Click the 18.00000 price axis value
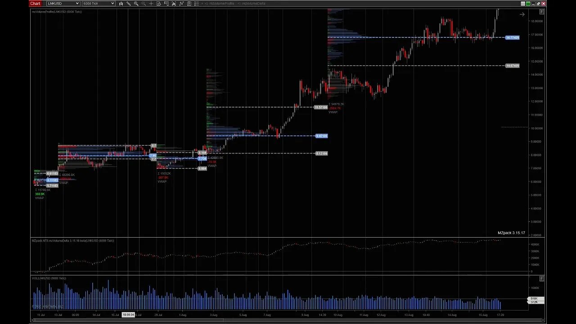The height and width of the screenshot is (324, 576). click(536, 21)
